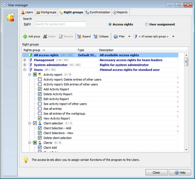Open the Synchronization tab
The width and height of the screenshot is (195, 179).
(x=98, y=12)
